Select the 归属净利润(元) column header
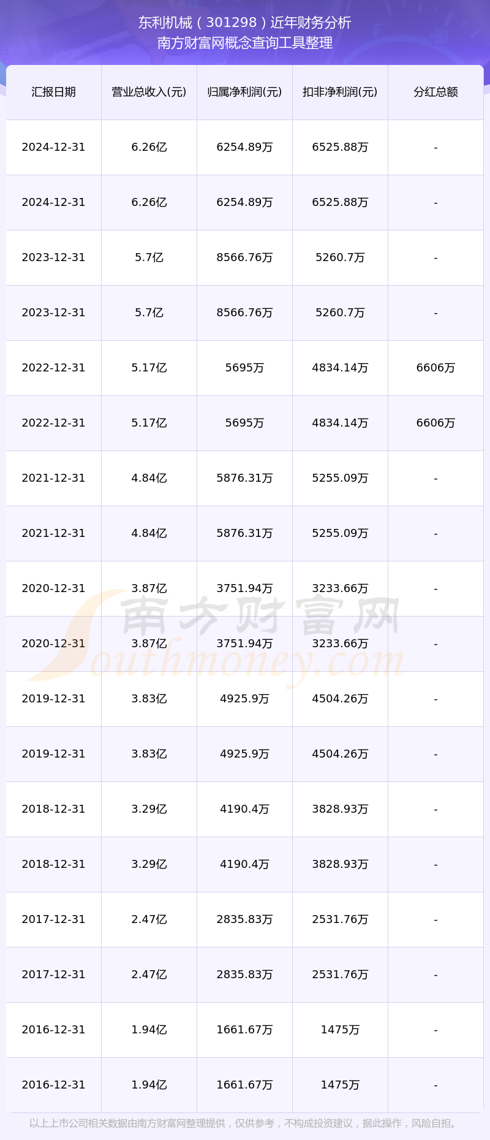Viewport: 490px width, 1140px height. coord(244,92)
